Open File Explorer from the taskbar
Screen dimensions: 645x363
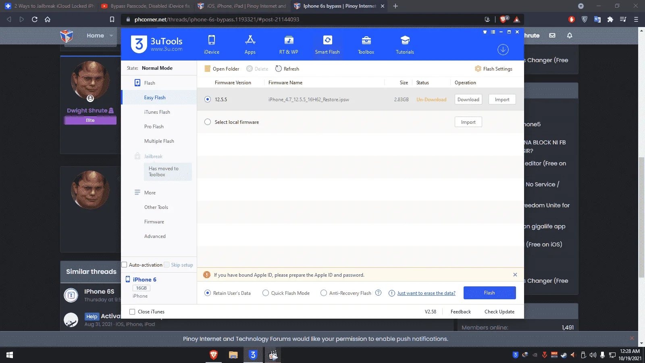(233, 355)
